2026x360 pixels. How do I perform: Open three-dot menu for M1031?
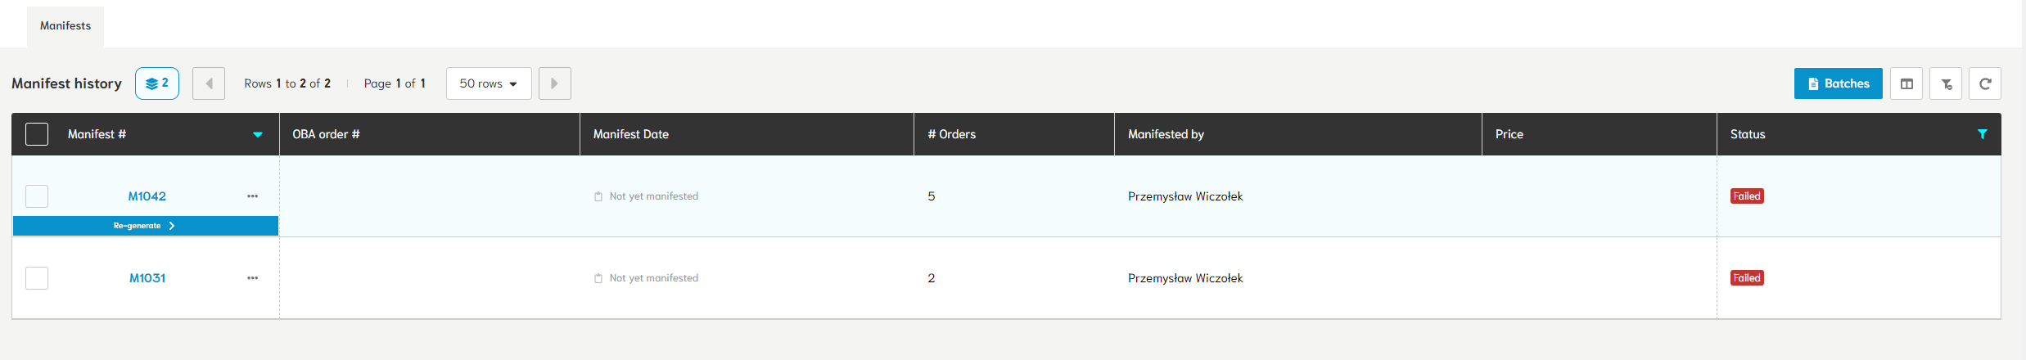coord(252,278)
